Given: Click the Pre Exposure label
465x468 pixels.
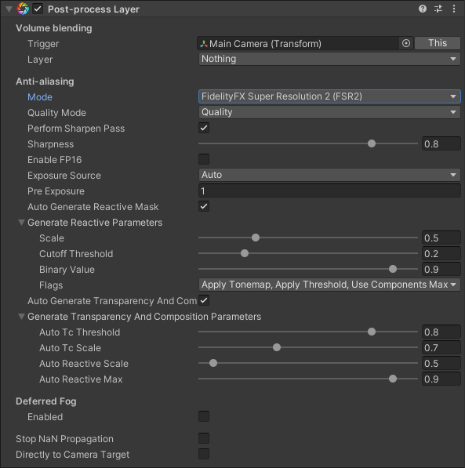Looking at the screenshot, I should 56,191.
